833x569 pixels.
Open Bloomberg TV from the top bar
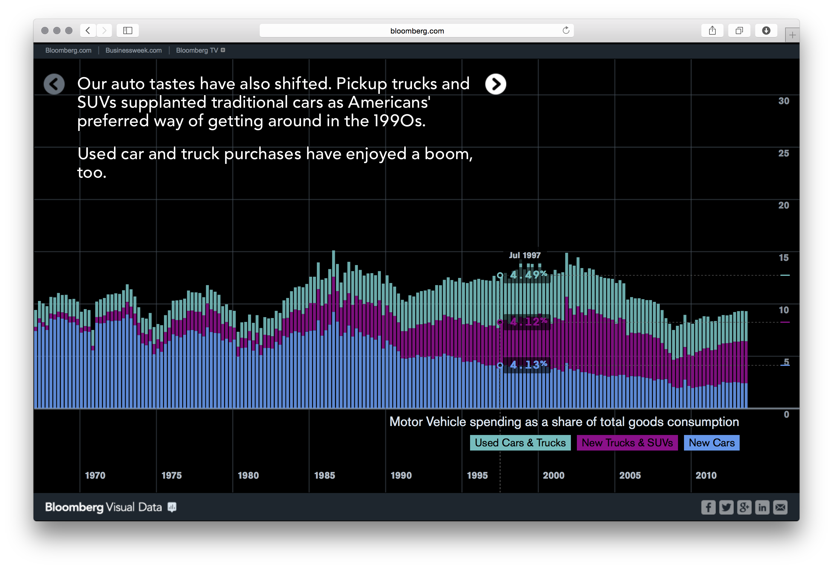pos(197,50)
